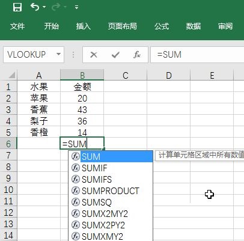Open the 文件 menu tab
244x241 pixels.
(x=17, y=26)
